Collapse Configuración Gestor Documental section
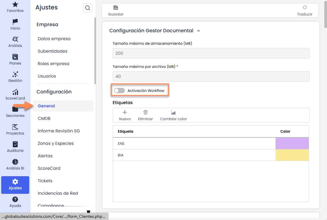 click(x=199, y=31)
